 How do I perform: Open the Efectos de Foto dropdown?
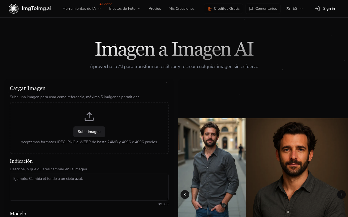pyautogui.click(x=125, y=9)
